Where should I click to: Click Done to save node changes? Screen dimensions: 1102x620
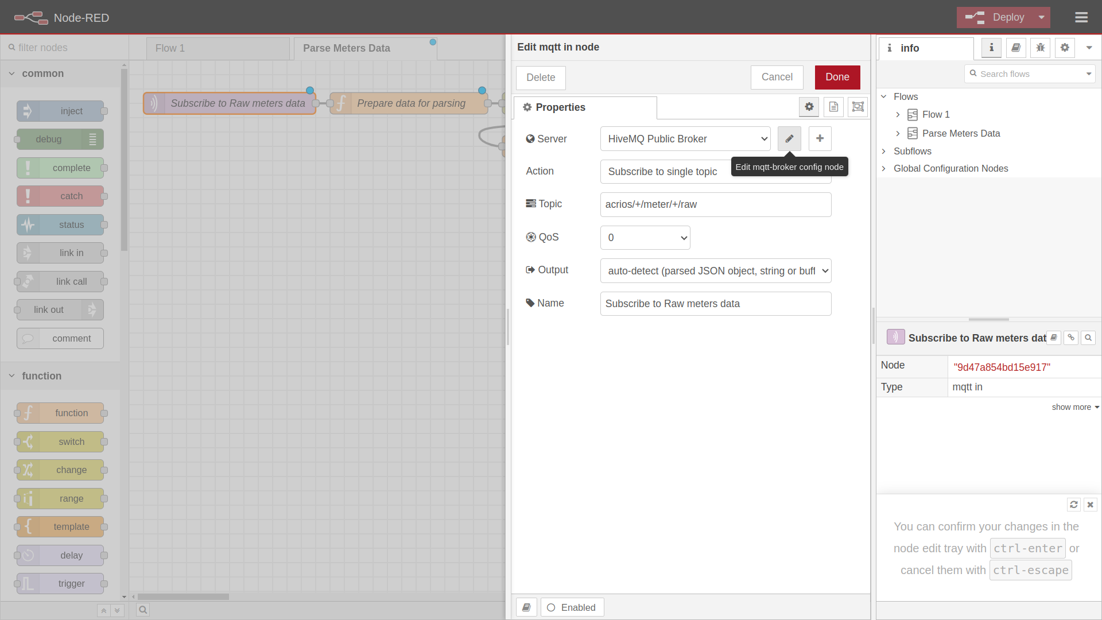coord(837,77)
